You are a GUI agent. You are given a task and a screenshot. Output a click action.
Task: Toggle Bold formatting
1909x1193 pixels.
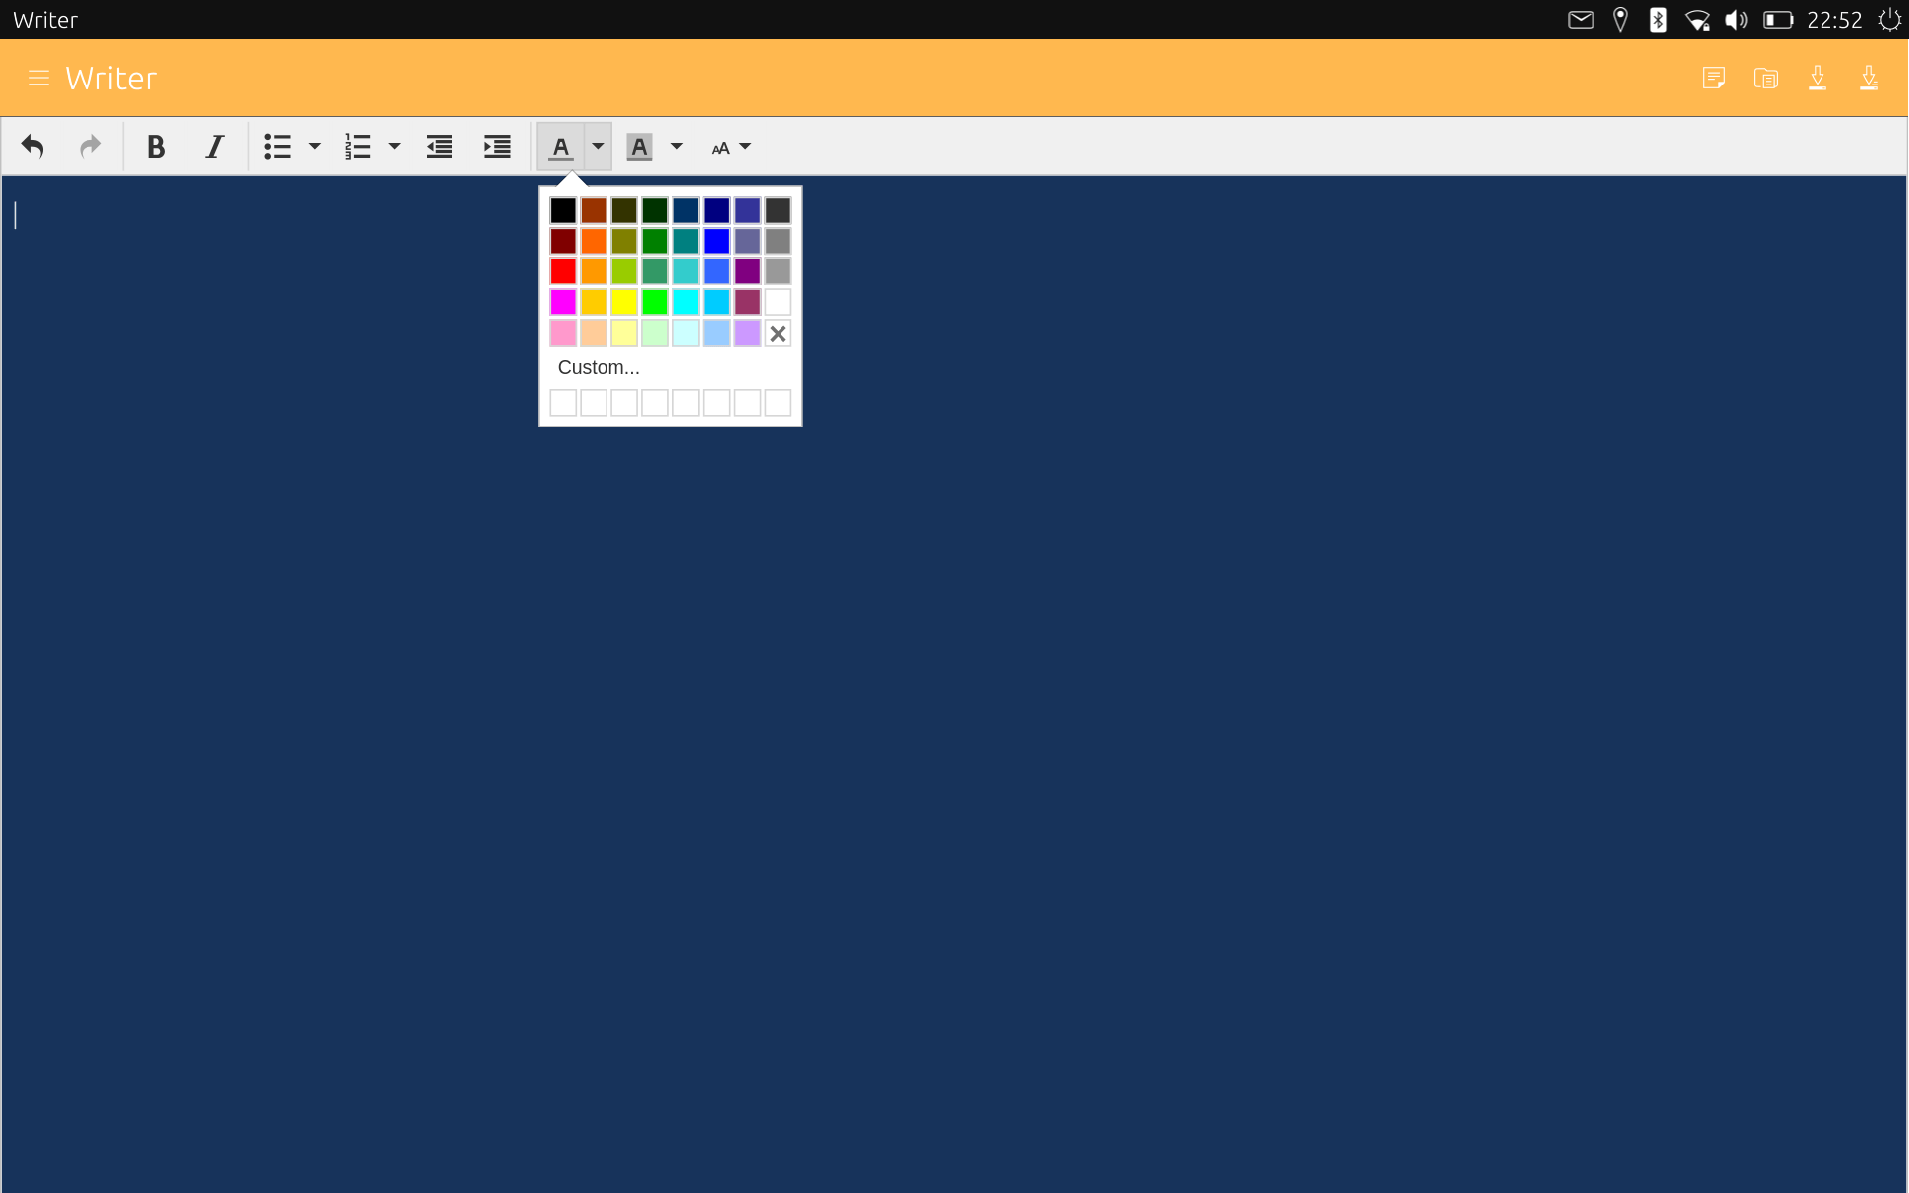tap(156, 147)
